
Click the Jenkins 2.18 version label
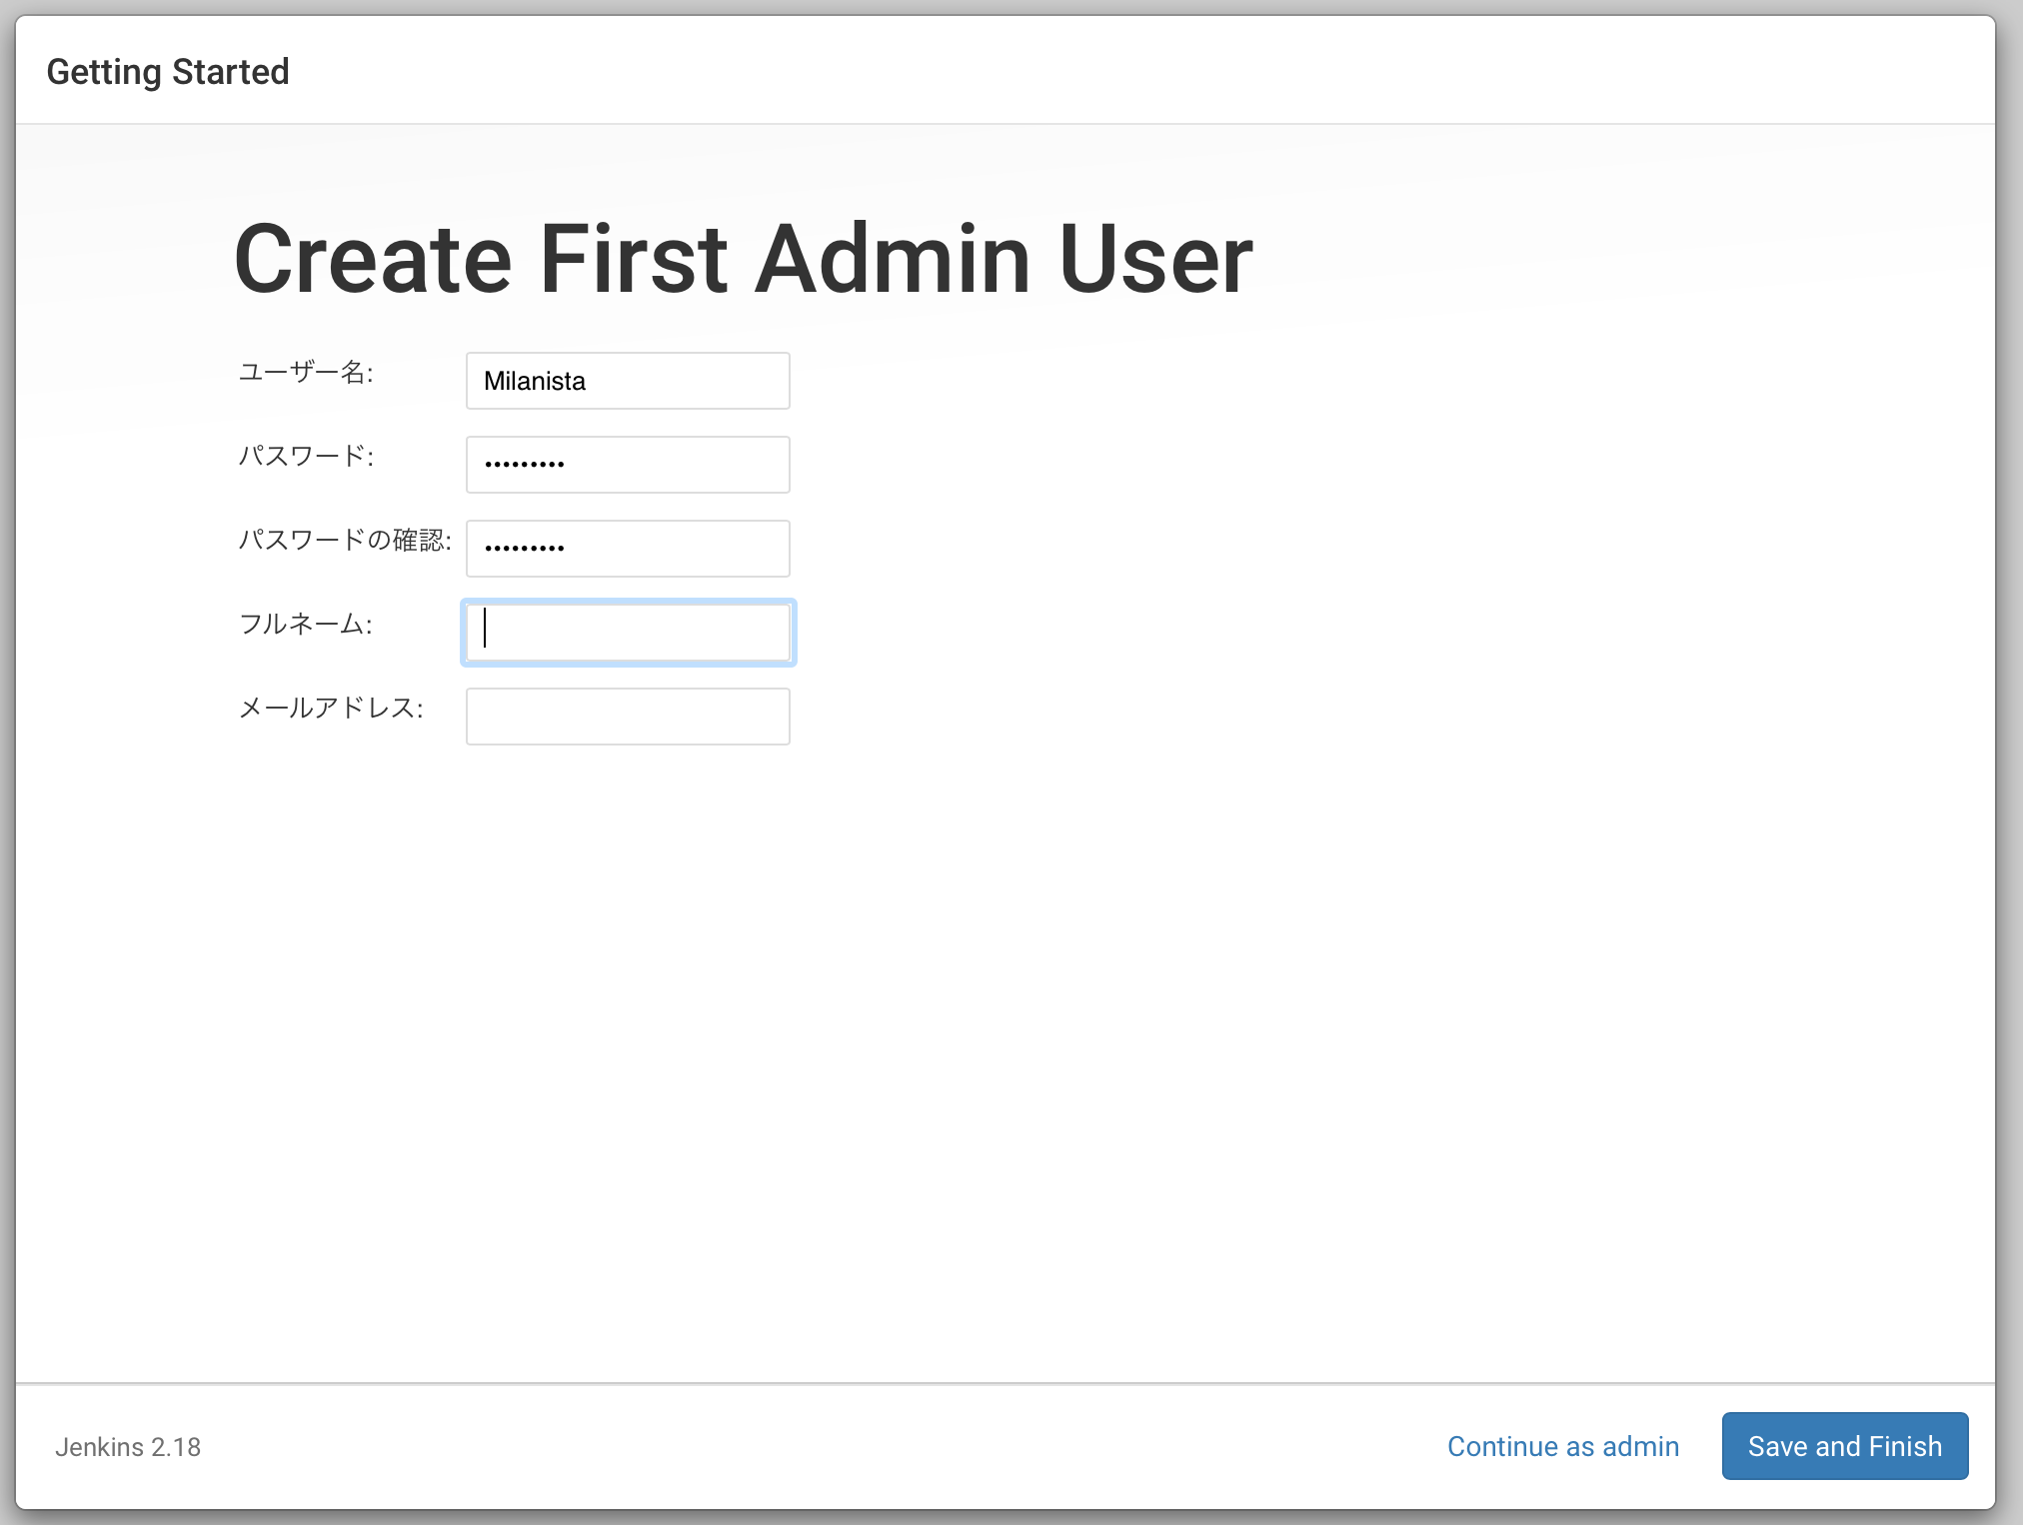coord(127,1446)
